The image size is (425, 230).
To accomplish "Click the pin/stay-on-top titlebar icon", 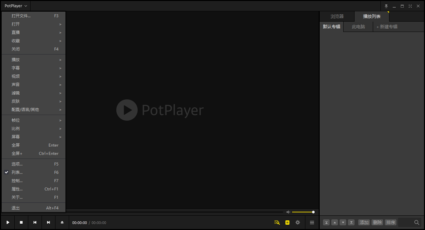I will pos(386,6).
